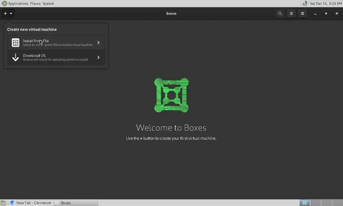Click the 'Use the + button' hint text
The height and width of the screenshot is (206, 343).
pos(171,138)
